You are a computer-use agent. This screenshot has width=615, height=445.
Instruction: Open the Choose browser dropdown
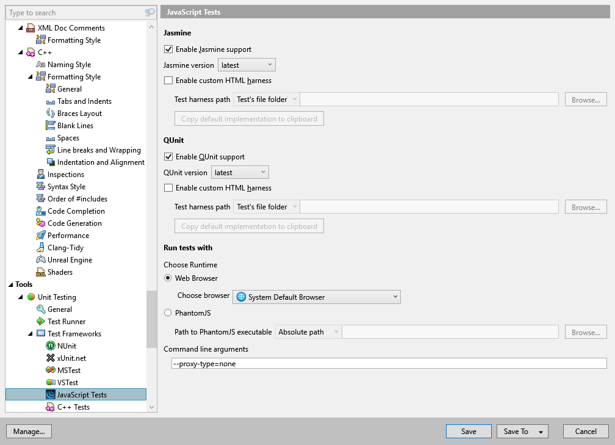(316, 297)
